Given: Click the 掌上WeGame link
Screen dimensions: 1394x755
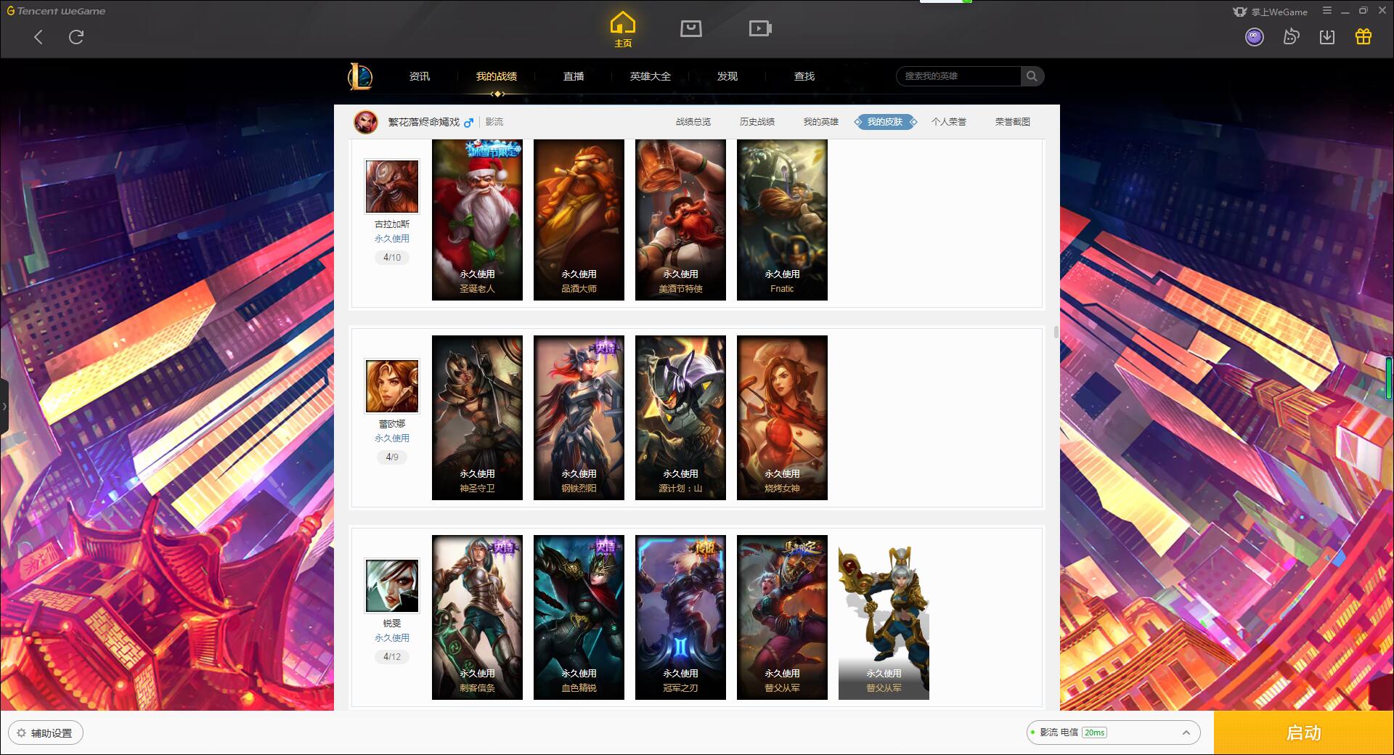Looking at the screenshot, I should [x=1270, y=12].
